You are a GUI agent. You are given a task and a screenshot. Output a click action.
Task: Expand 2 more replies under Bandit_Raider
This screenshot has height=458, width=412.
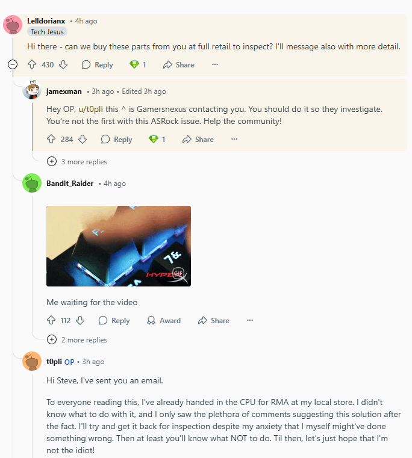point(77,339)
